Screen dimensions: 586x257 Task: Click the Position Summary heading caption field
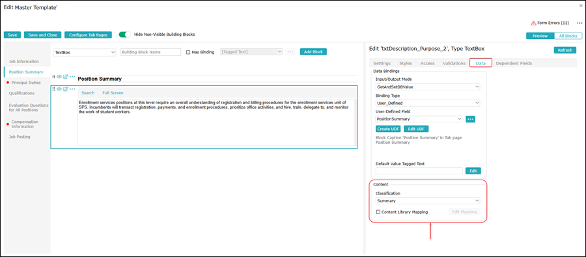pyautogui.click(x=217, y=79)
